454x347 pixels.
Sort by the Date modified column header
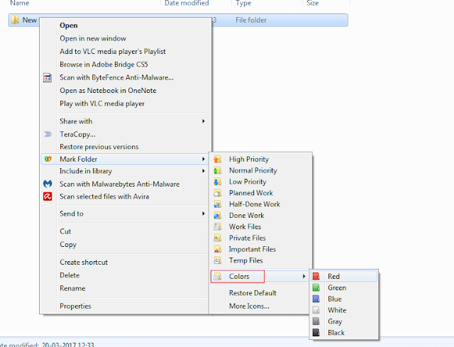click(187, 3)
